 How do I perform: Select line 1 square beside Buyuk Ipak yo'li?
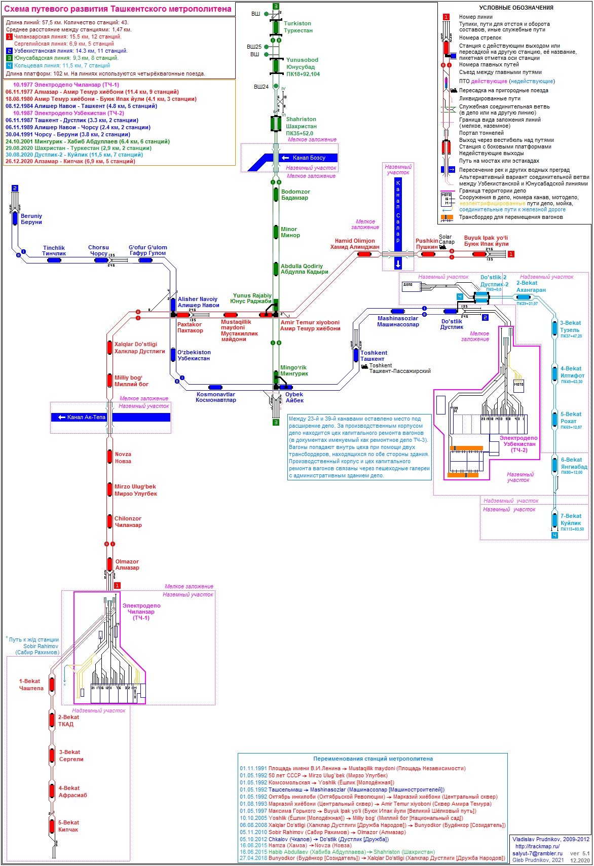point(511,254)
